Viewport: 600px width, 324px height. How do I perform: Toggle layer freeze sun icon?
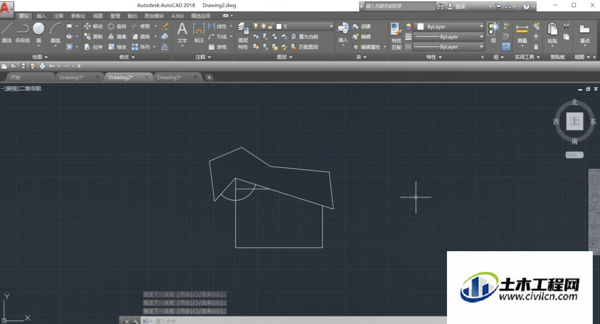(264, 26)
